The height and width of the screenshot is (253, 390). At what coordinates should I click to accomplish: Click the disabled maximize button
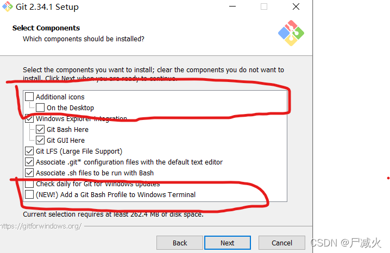[264, 7]
